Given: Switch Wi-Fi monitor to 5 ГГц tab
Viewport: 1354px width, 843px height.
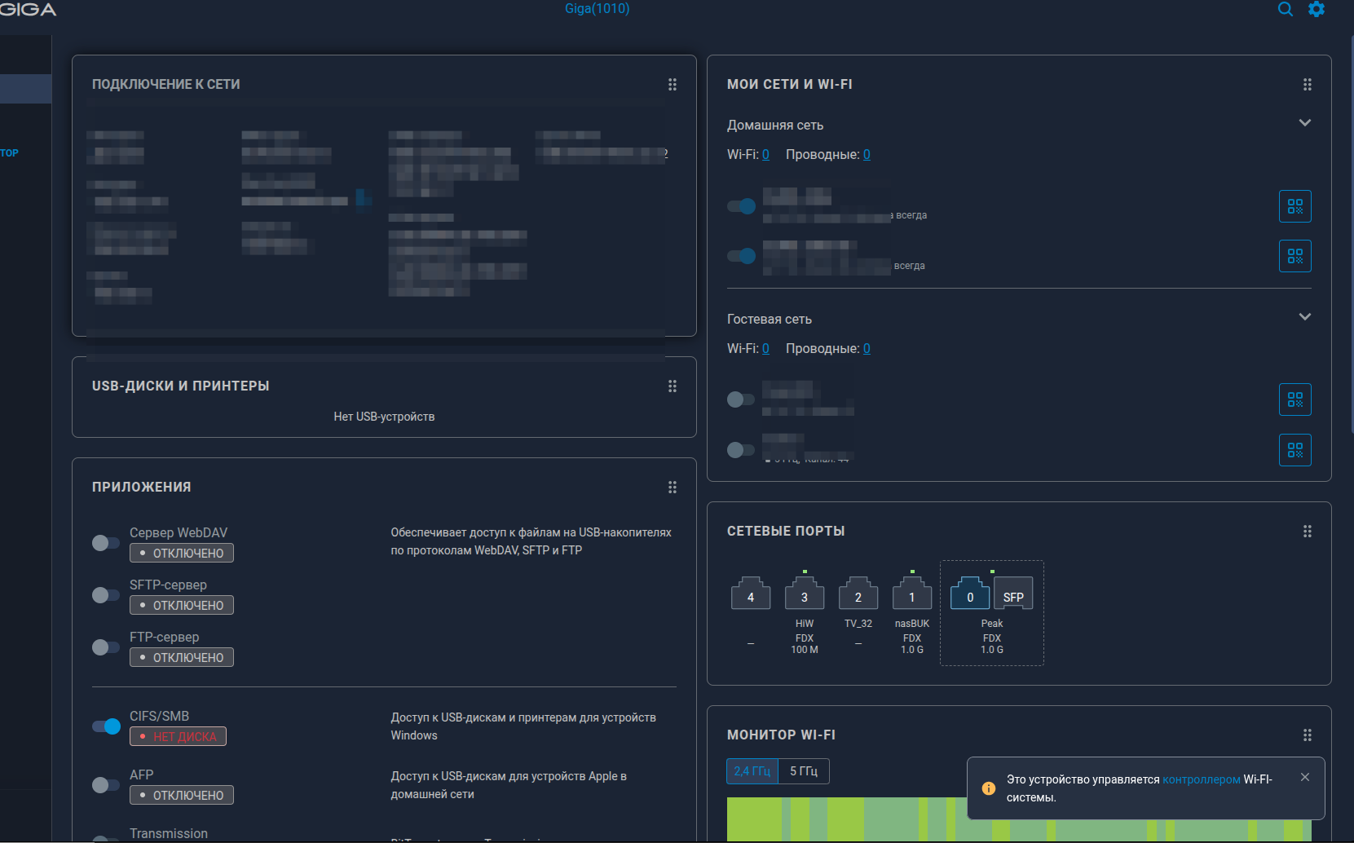Looking at the screenshot, I should pos(804,771).
